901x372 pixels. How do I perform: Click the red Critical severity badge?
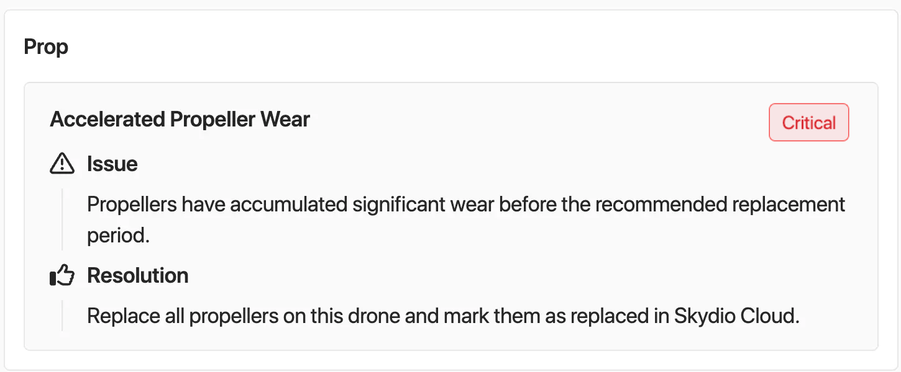[x=808, y=123]
